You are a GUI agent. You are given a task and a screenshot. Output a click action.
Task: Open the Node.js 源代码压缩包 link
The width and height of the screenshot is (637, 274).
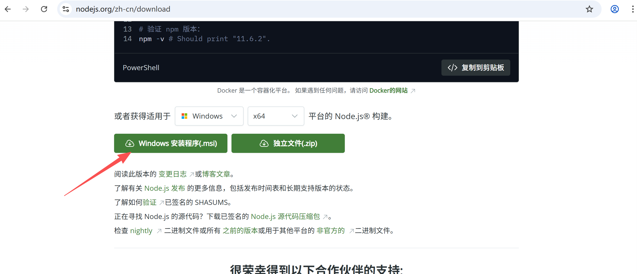285,216
